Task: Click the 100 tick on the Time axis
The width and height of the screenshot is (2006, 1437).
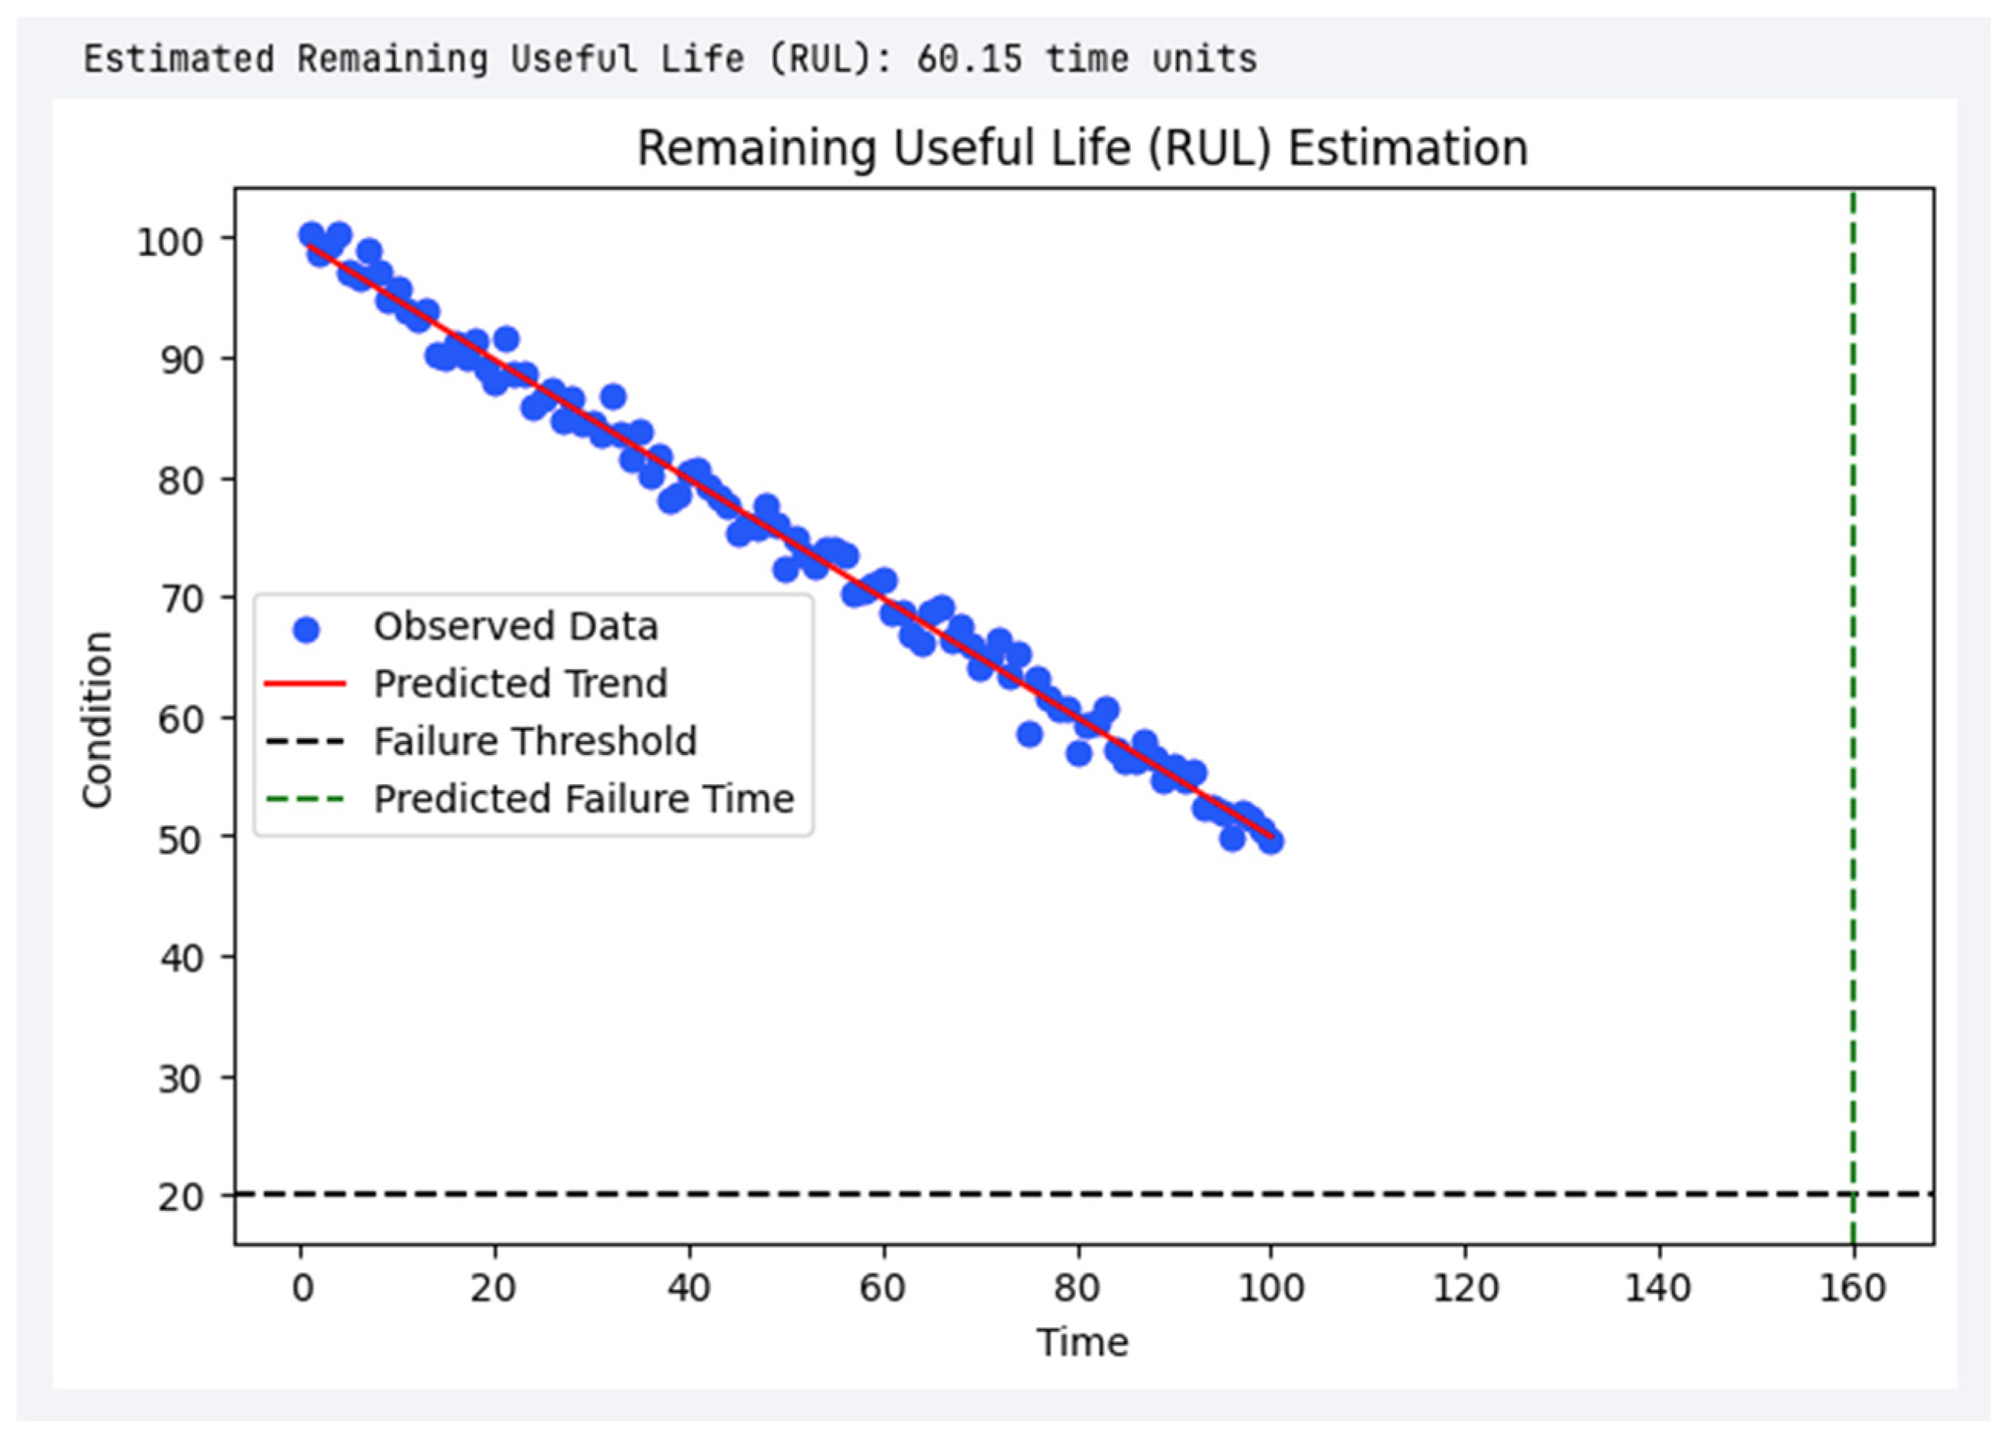Action: [x=1271, y=1288]
